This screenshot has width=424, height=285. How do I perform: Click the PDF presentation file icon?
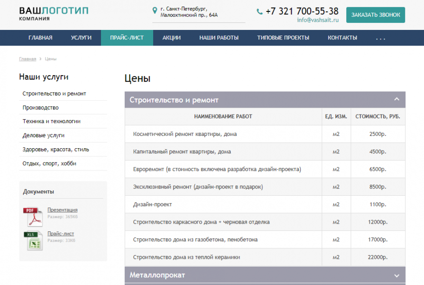[x=33, y=217]
